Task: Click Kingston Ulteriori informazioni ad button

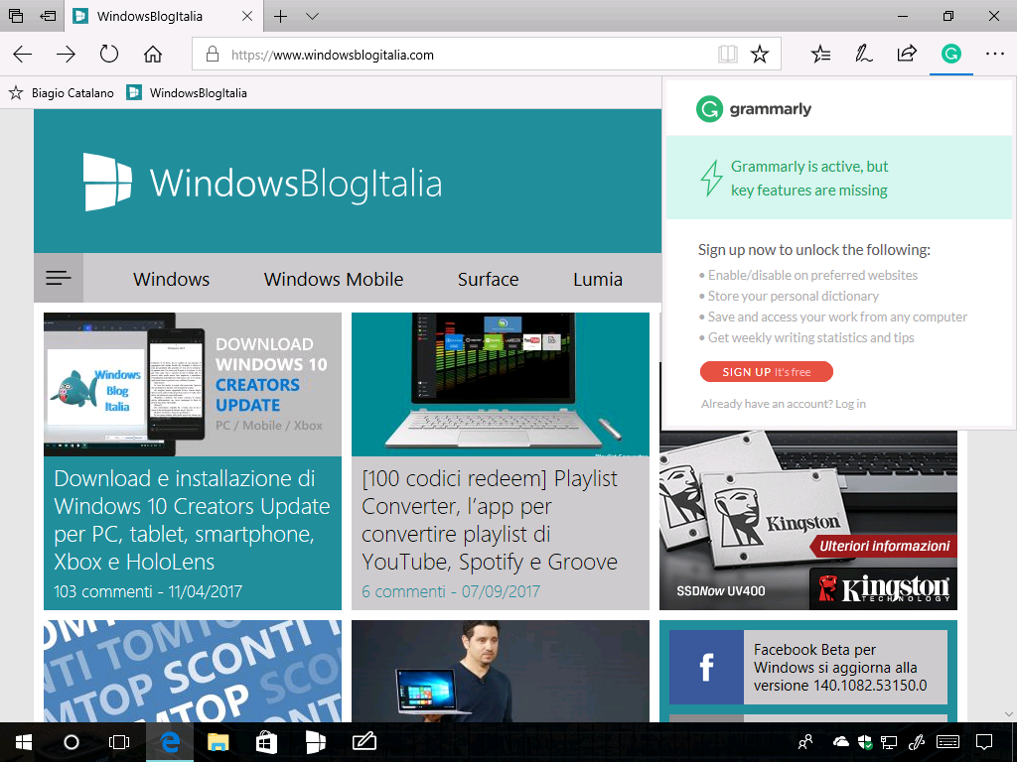Action: coord(884,546)
